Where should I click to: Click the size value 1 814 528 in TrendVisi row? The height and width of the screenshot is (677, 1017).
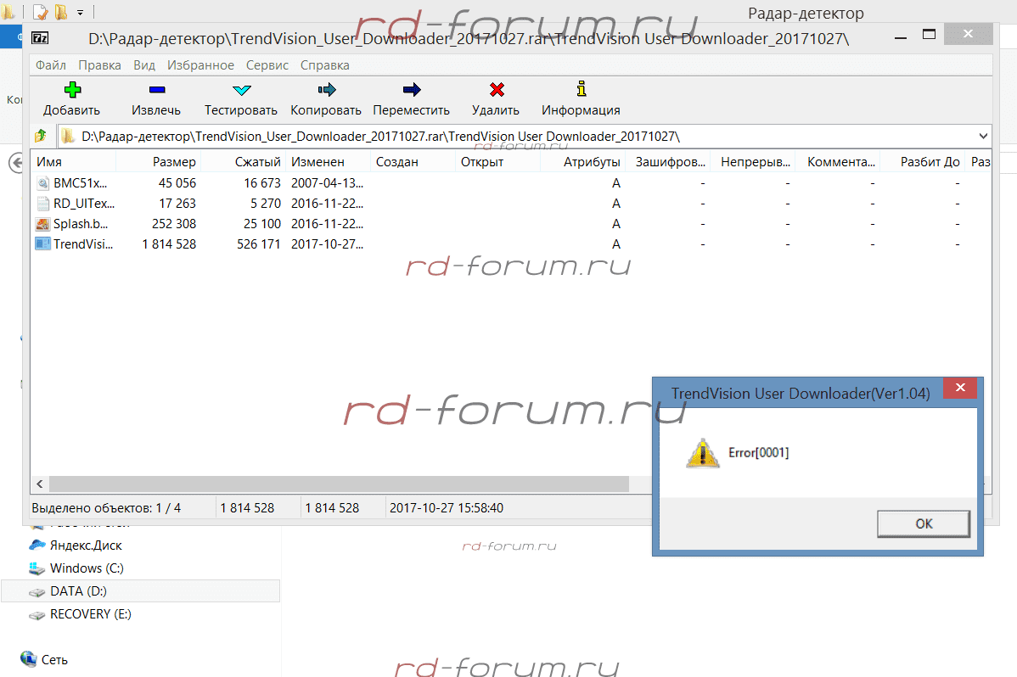[x=169, y=244]
